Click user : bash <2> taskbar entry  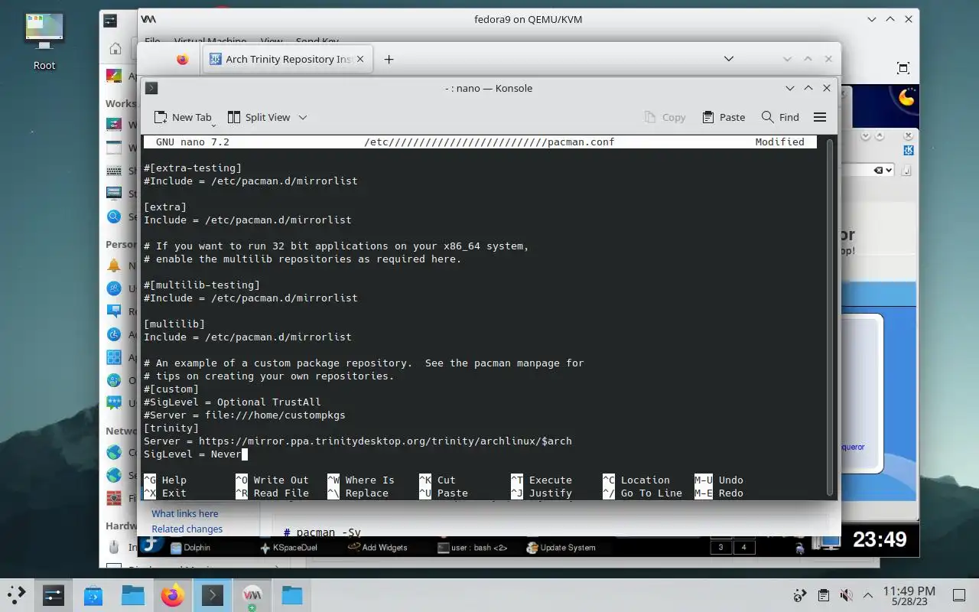(x=473, y=547)
